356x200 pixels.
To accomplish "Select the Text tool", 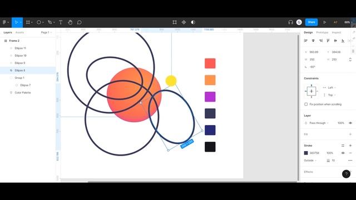I will [x=61, y=22].
